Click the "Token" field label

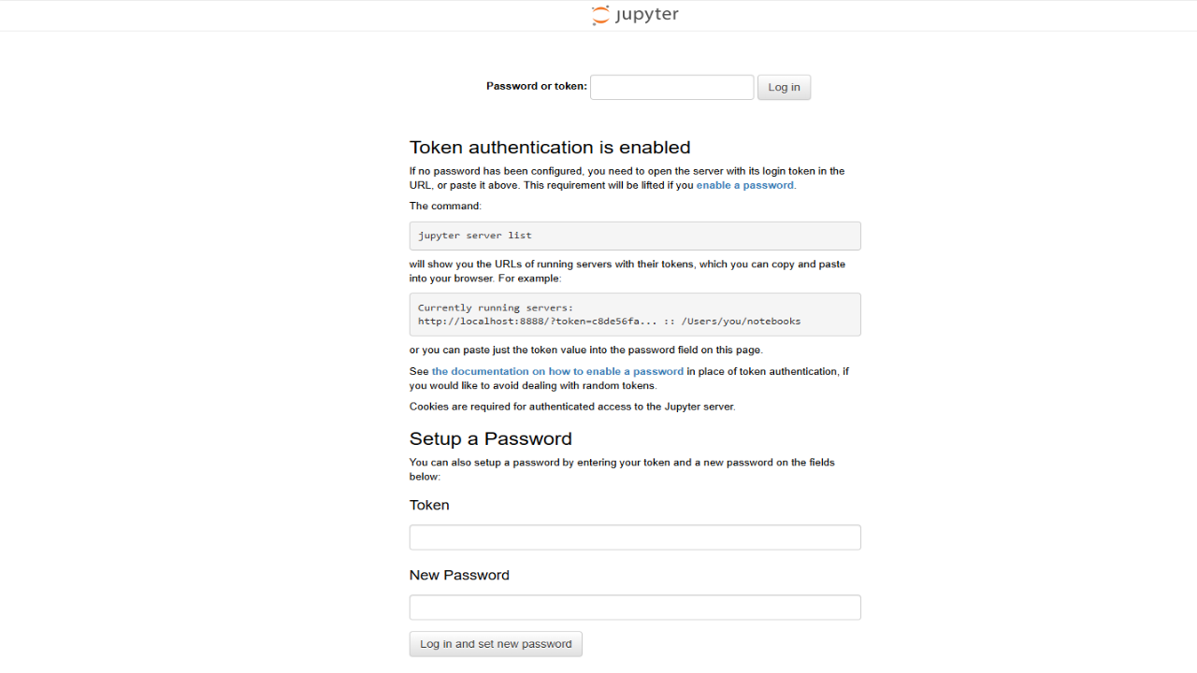click(x=429, y=505)
